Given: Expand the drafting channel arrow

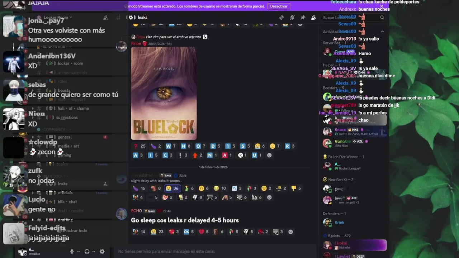Looking at the screenshot, I should pos(33,220).
